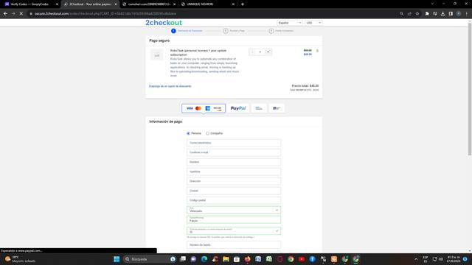Open YouTube icon in the taskbar
472x265 pixels.
coord(302,259)
